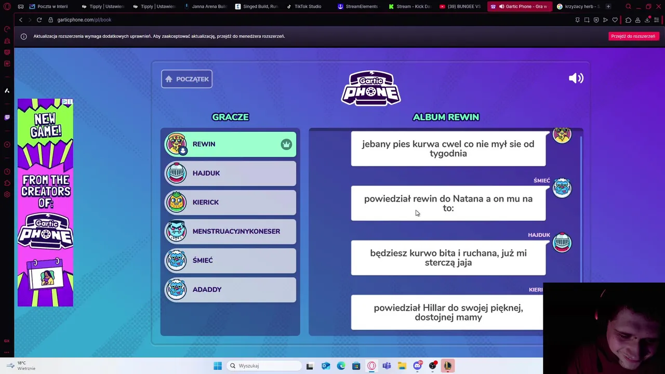Open Opera sidebar player icon
Image resolution: width=665 pixels, height=374 pixels.
[7, 144]
